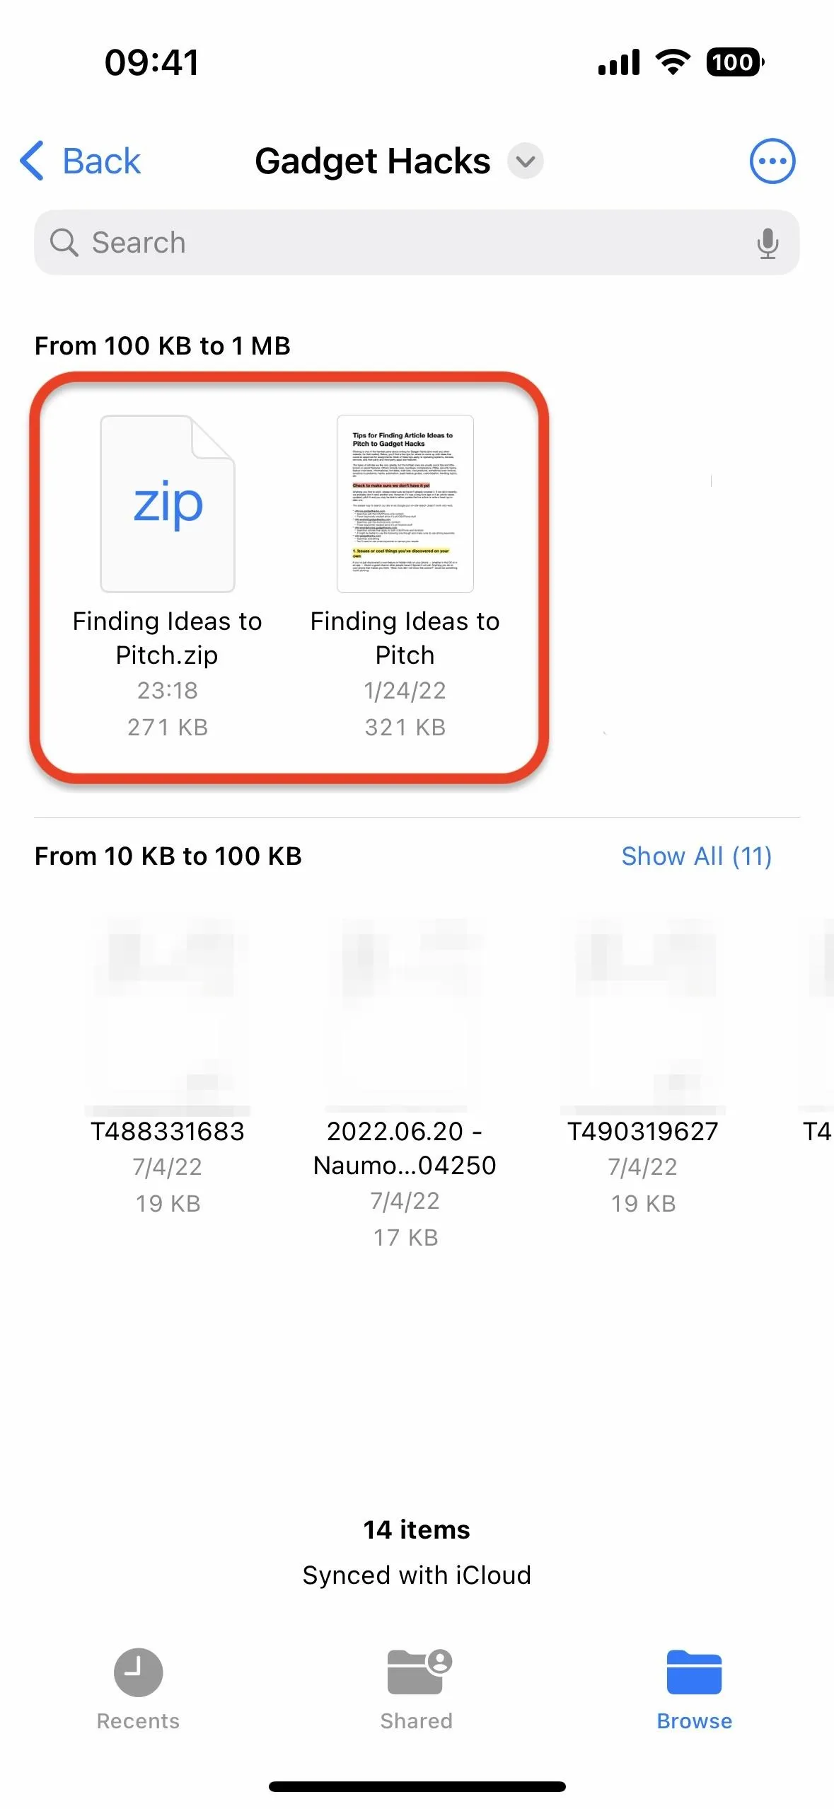The image size is (834, 1809).
Task: Tap Show All (11) link
Action: coord(696,856)
